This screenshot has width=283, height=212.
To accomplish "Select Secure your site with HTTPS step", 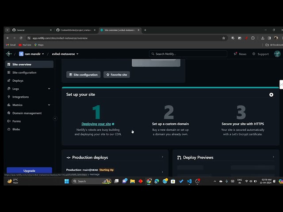I will click(x=243, y=124).
